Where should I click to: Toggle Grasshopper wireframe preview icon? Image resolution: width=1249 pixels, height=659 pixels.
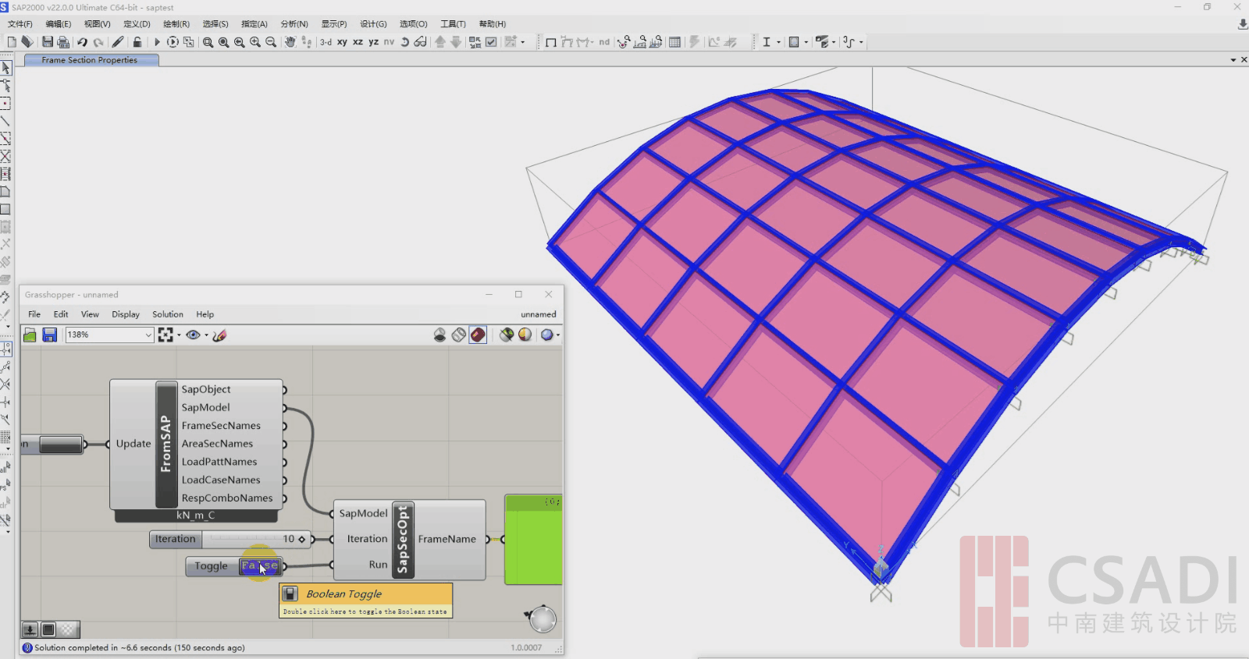[x=459, y=335]
